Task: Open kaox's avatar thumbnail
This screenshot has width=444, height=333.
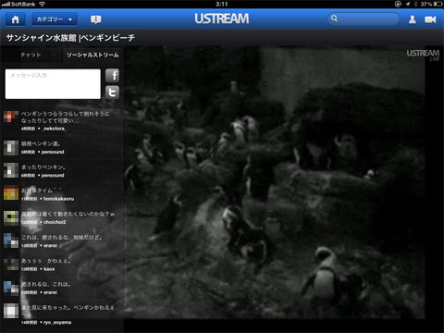Action: tap(11, 265)
